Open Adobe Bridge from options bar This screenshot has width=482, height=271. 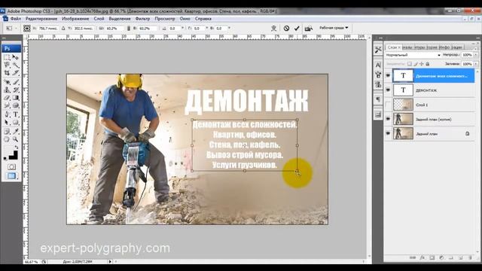pyautogui.click(x=308, y=29)
